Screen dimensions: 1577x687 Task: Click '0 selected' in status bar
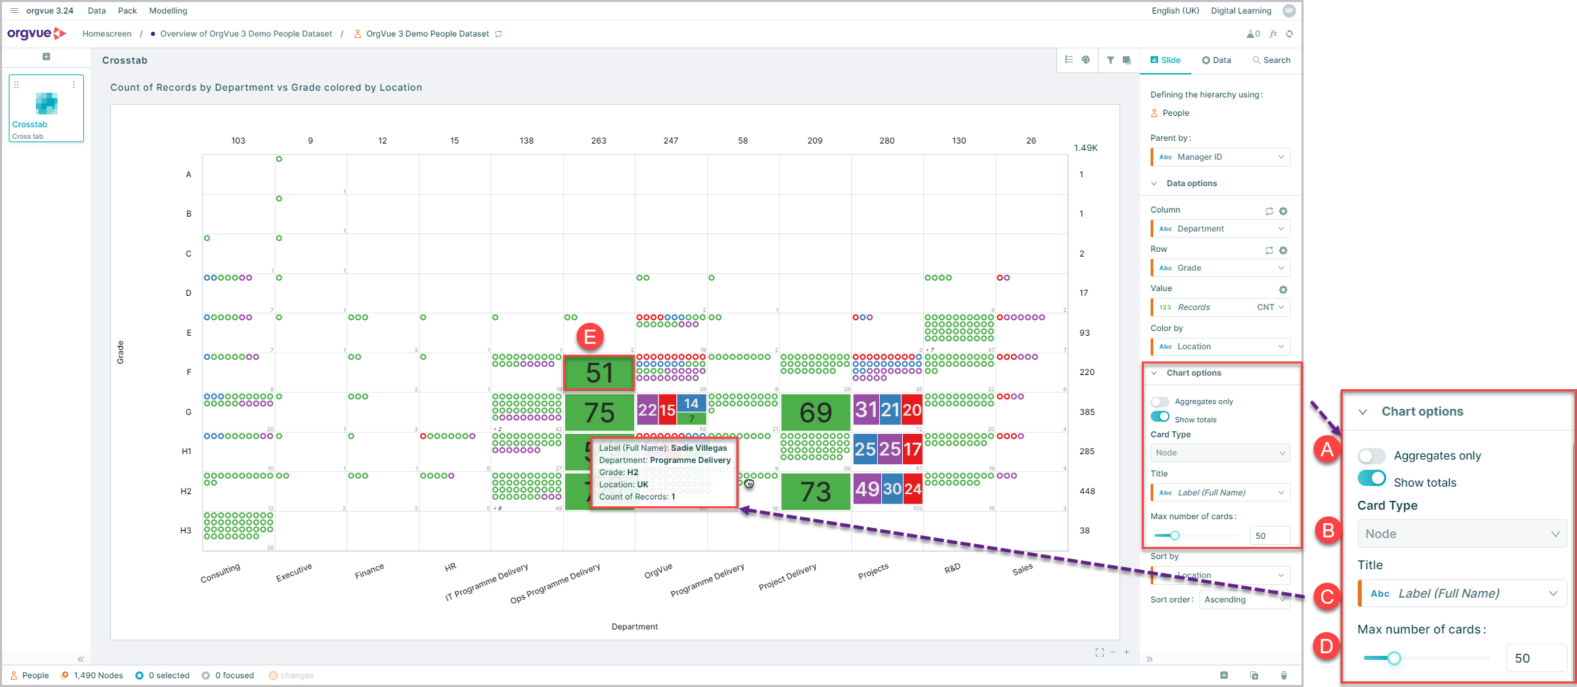pos(169,675)
